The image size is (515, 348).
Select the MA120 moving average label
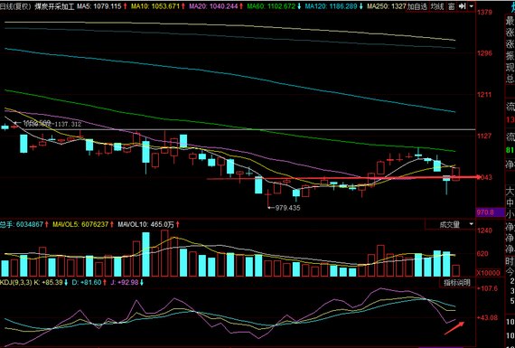pyautogui.click(x=331, y=6)
